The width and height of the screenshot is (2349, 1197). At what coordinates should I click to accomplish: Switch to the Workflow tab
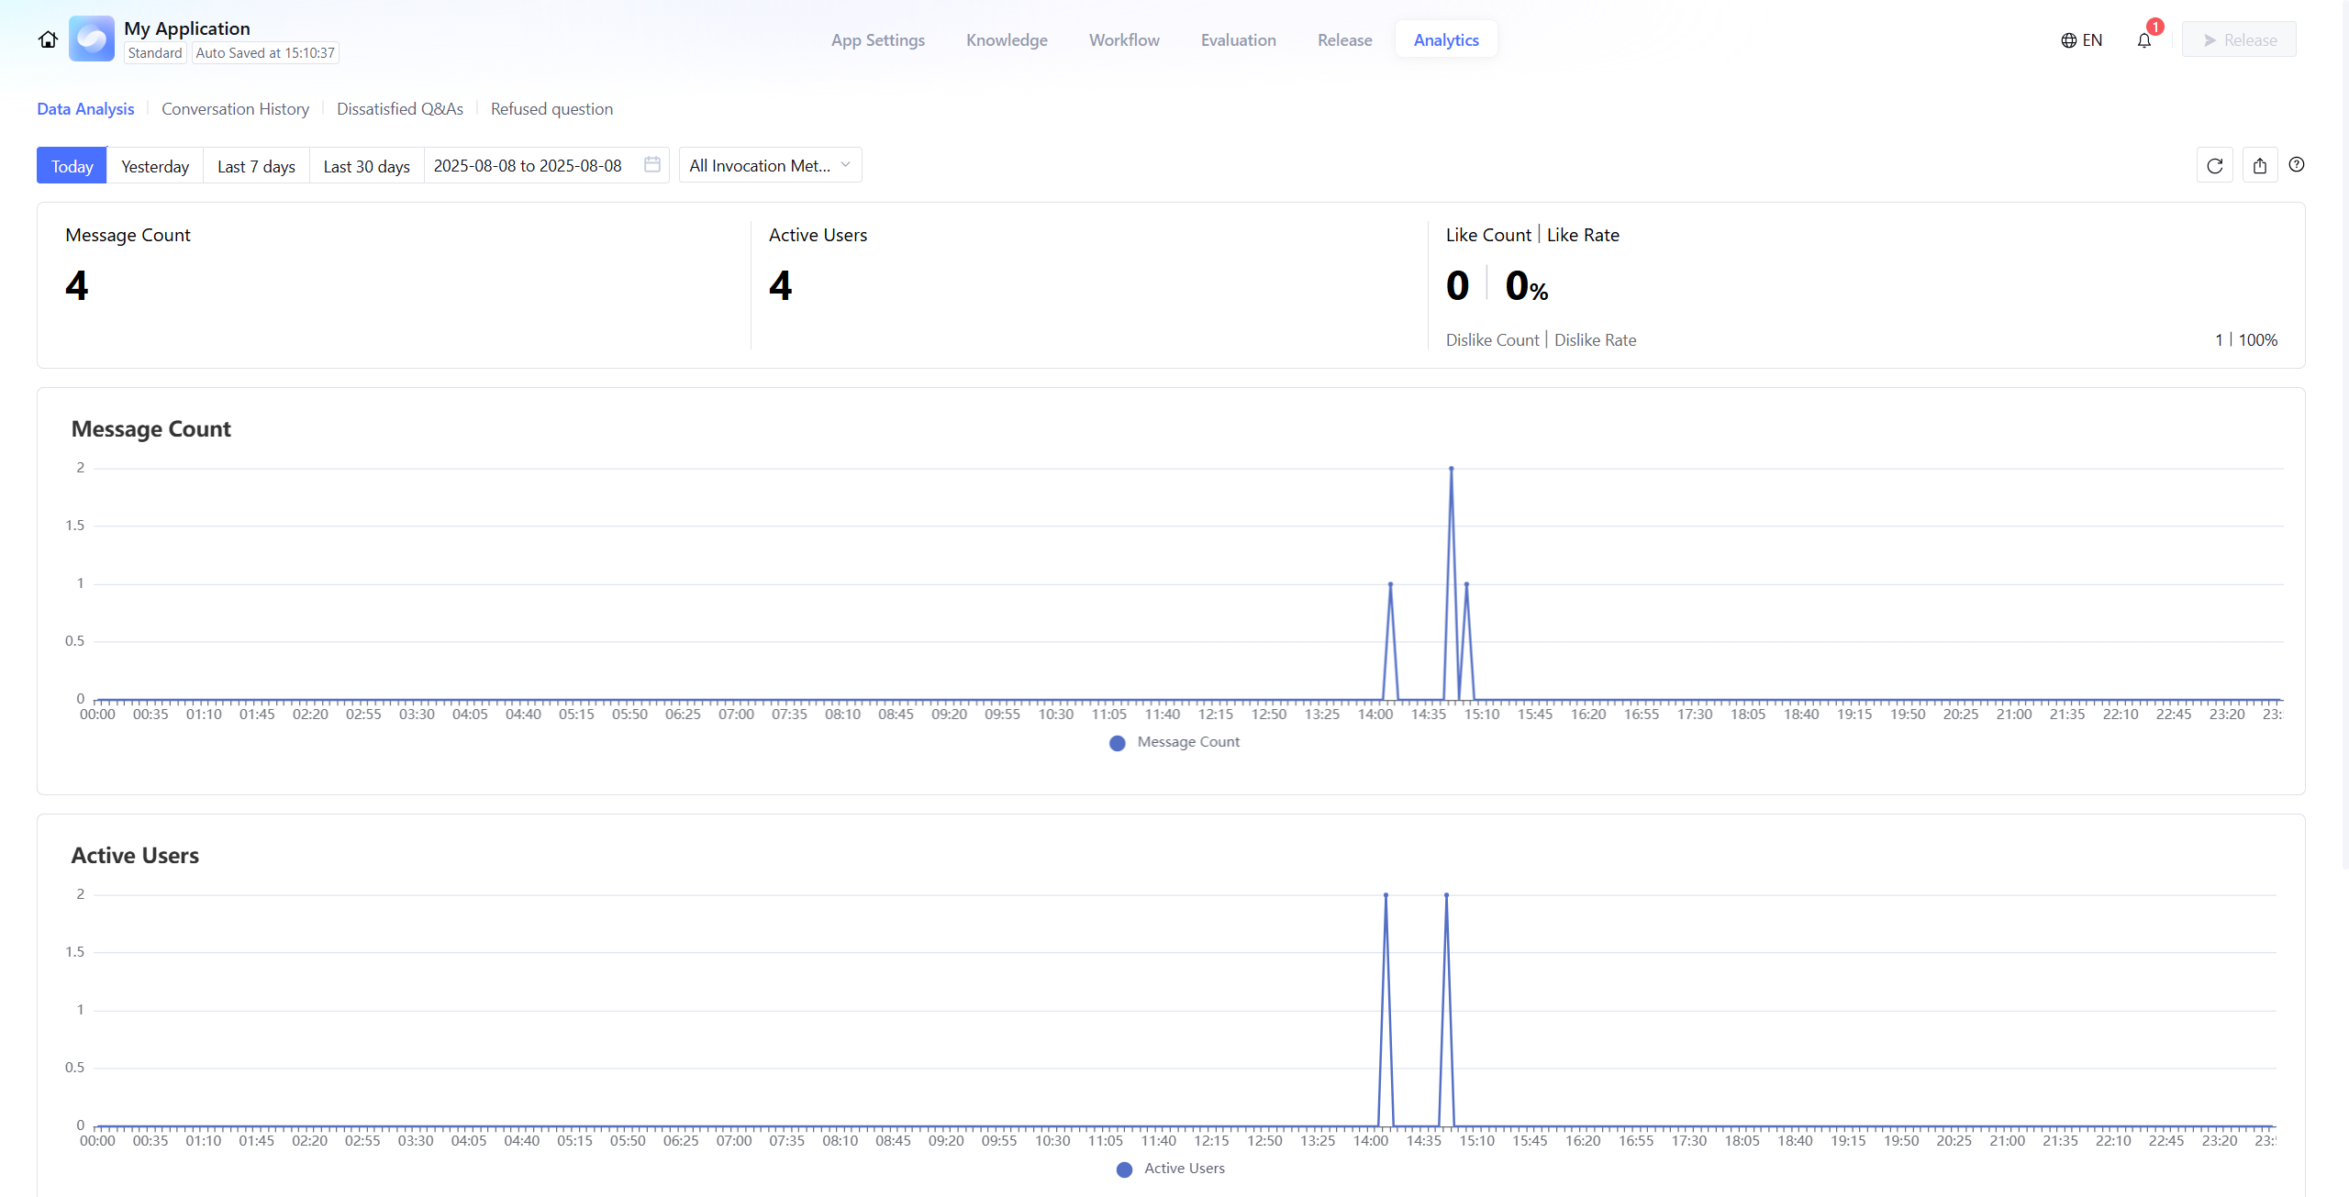click(x=1124, y=40)
